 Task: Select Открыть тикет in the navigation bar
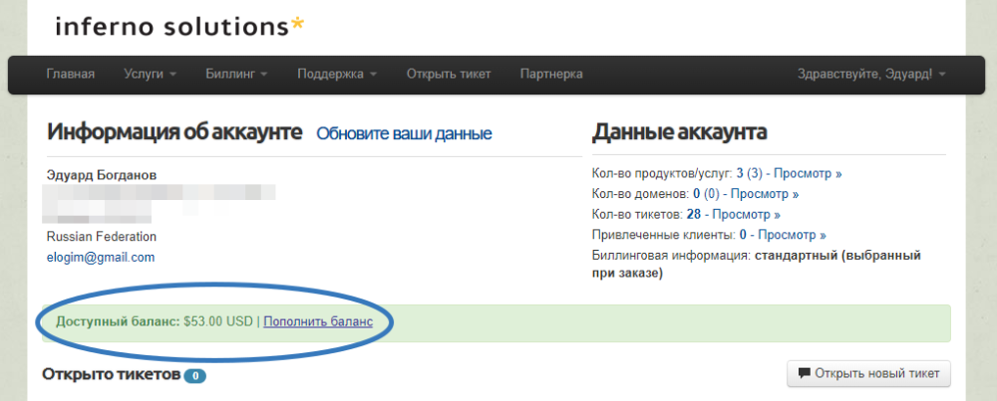(x=449, y=75)
